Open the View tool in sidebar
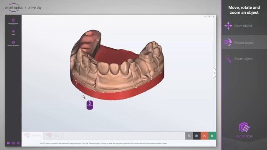267x150 pixels. pyautogui.click(x=13, y=32)
